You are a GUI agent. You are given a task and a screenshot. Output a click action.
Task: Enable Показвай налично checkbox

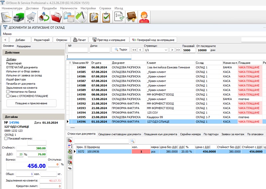[x=6, y=138]
